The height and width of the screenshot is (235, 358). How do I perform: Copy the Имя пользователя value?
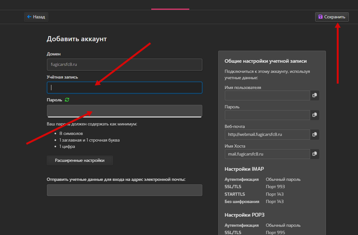[315, 95]
